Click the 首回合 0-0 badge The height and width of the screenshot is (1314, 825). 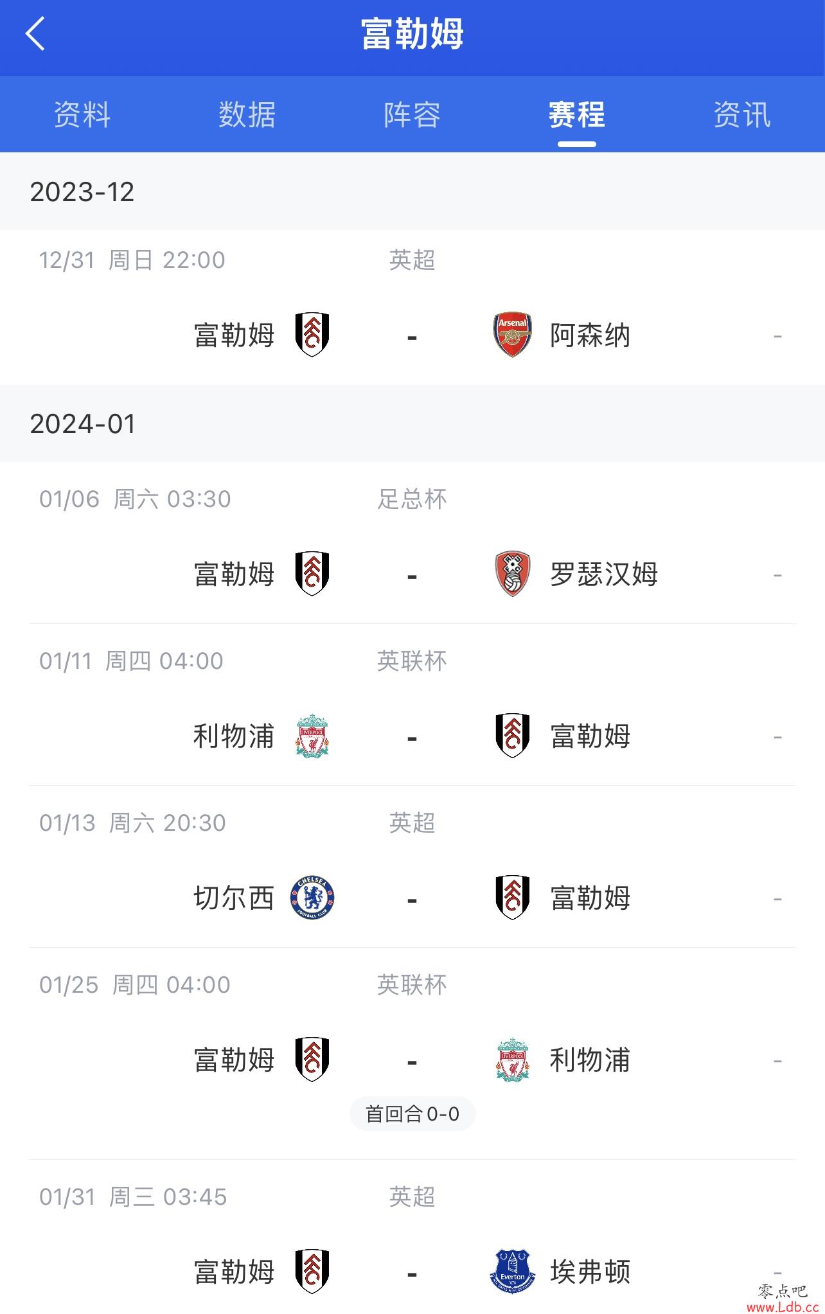coord(412,1114)
